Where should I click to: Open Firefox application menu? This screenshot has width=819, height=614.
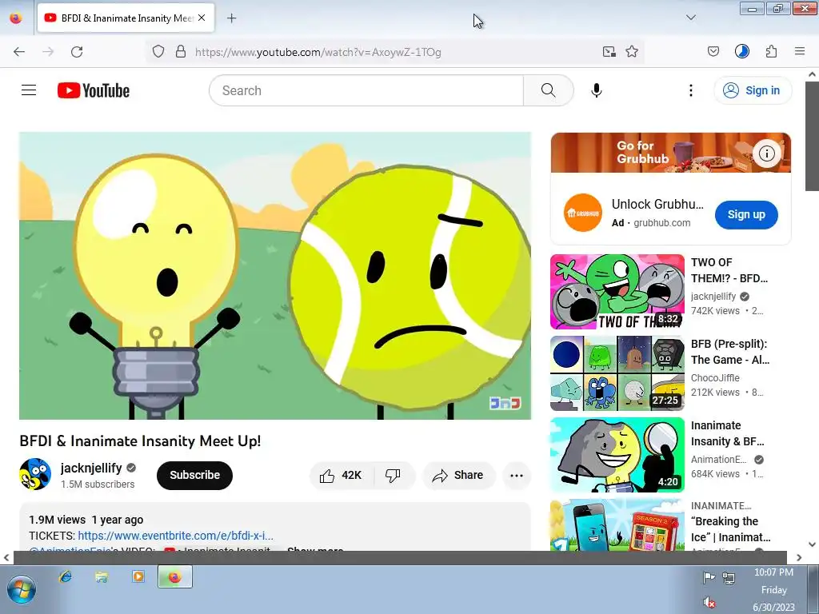point(800,51)
